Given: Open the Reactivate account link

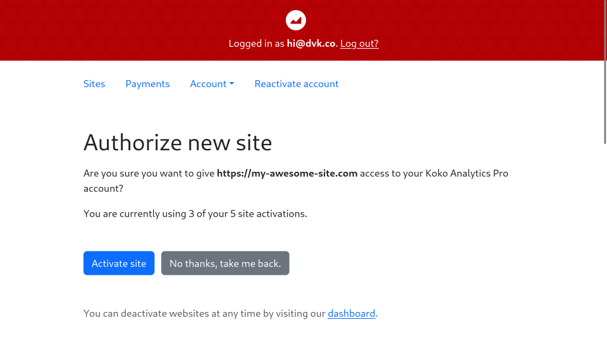Looking at the screenshot, I should click(x=297, y=84).
